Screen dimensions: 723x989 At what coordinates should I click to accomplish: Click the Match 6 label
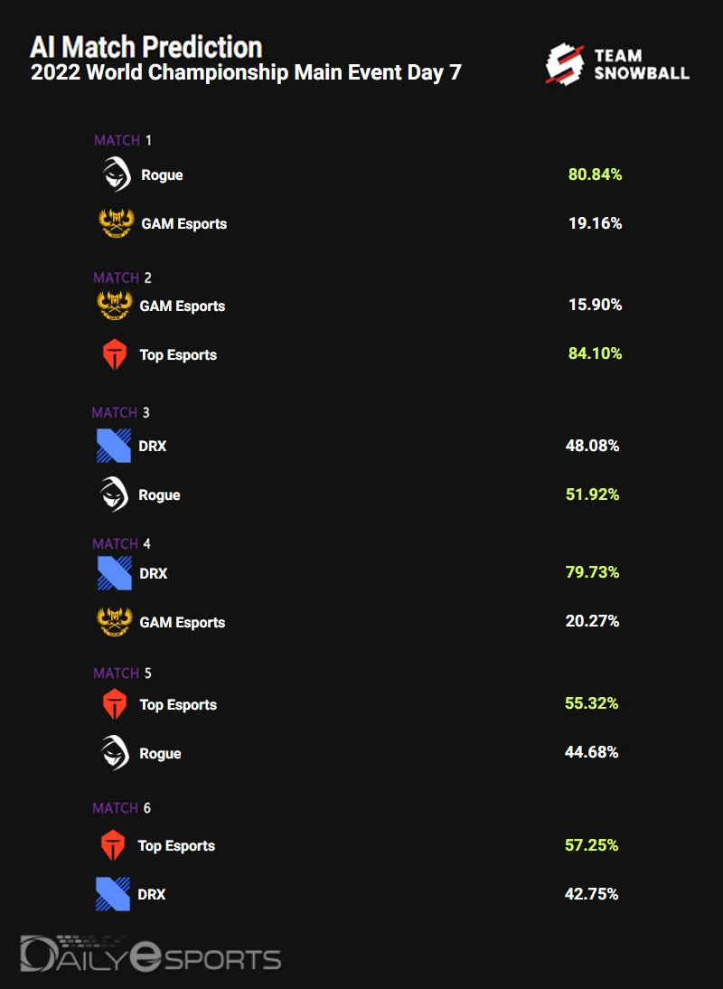tap(121, 807)
